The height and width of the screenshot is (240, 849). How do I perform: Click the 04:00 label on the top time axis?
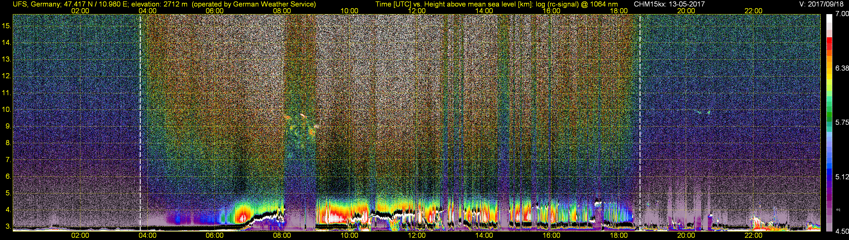click(x=147, y=11)
